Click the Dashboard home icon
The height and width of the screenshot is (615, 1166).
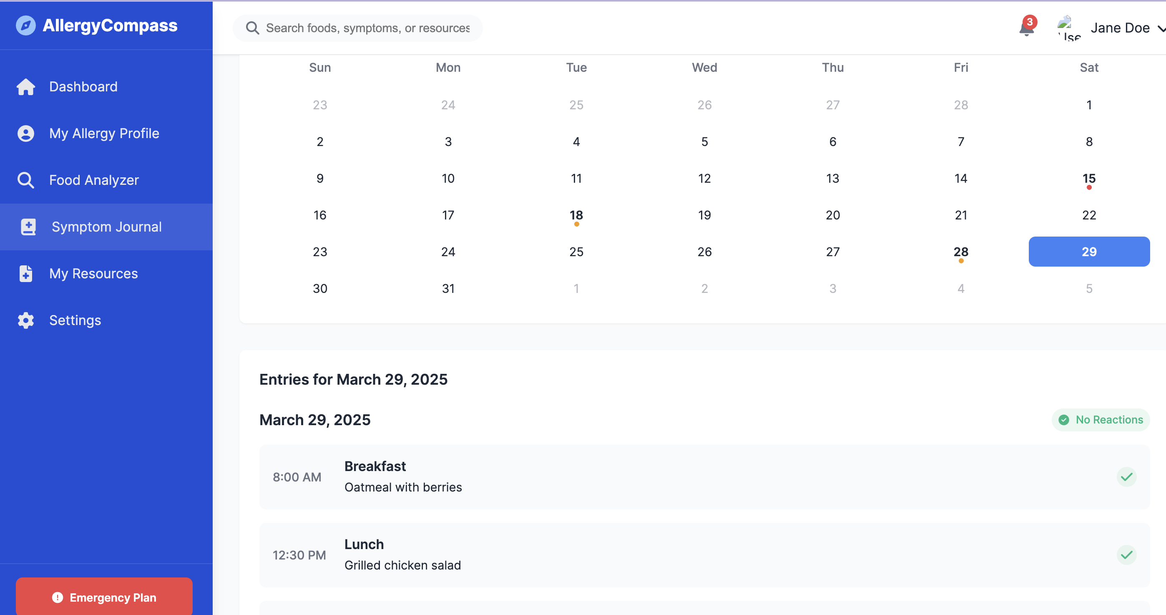pyautogui.click(x=26, y=86)
